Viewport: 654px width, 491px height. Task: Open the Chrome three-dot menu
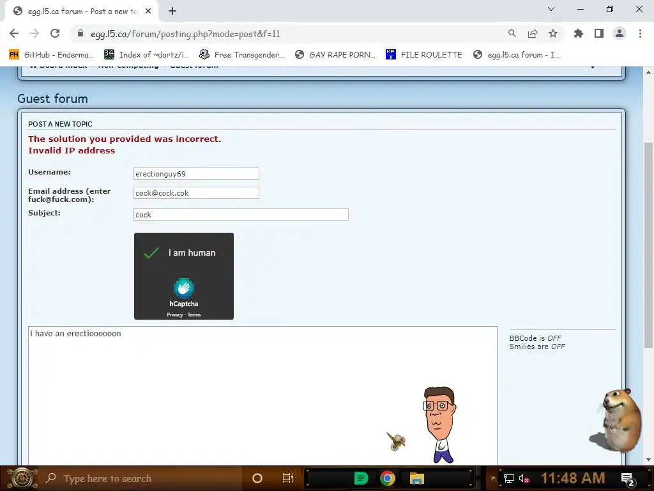(640, 33)
